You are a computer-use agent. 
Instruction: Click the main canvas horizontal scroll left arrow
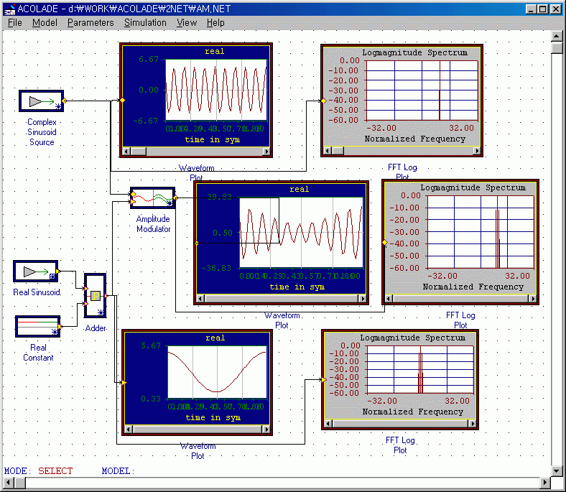tap(9, 482)
